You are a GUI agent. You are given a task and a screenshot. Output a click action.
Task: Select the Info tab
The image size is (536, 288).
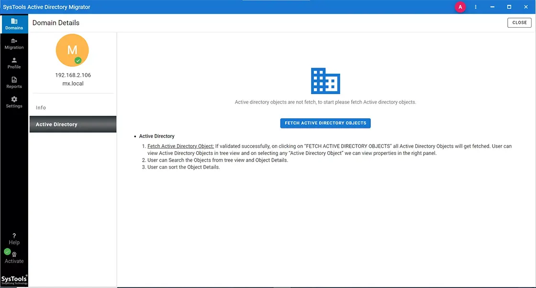coord(73,108)
